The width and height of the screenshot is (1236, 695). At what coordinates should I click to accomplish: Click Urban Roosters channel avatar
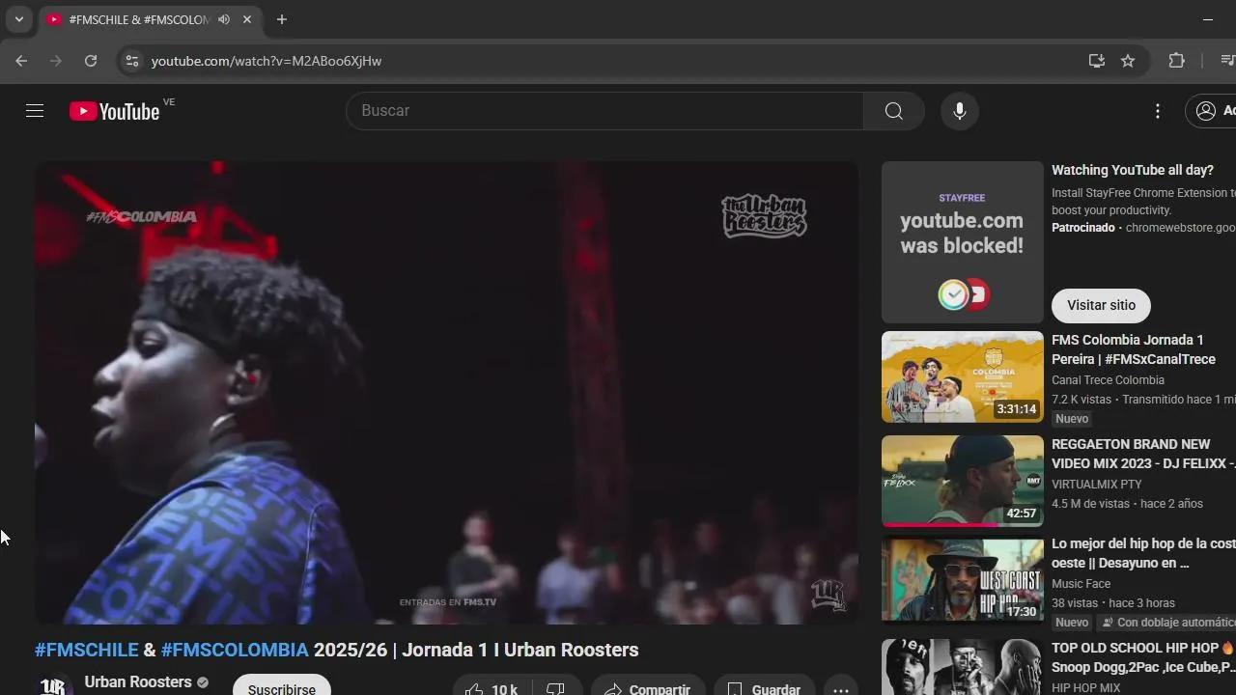tap(54, 684)
